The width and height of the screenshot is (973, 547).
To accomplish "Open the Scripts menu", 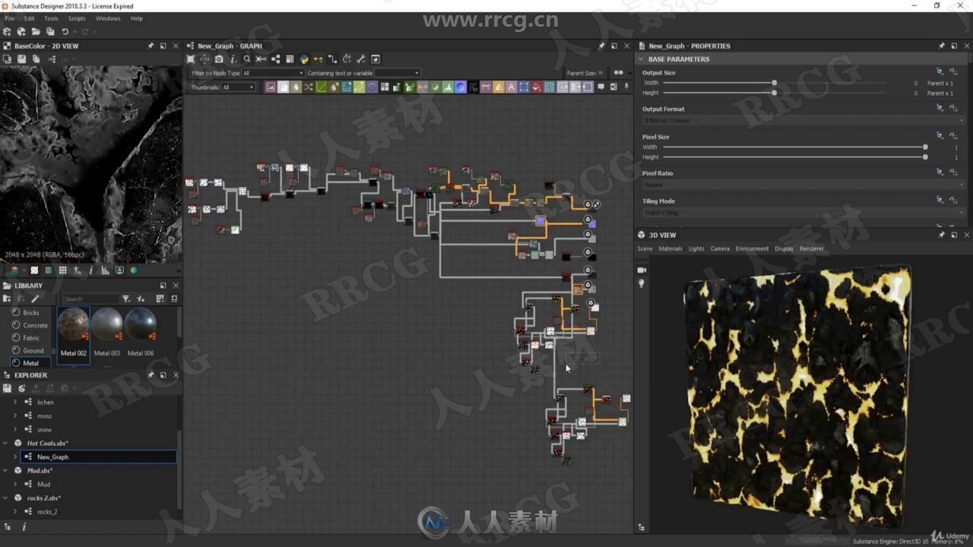I will tap(77, 18).
